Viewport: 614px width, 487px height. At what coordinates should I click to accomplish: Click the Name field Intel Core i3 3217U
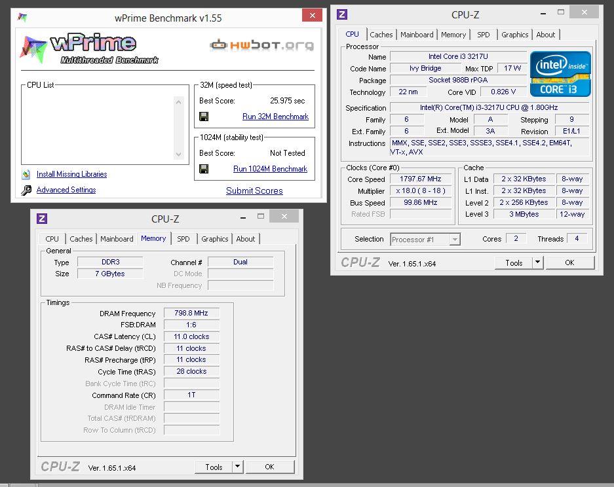click(x=458, y=57)
